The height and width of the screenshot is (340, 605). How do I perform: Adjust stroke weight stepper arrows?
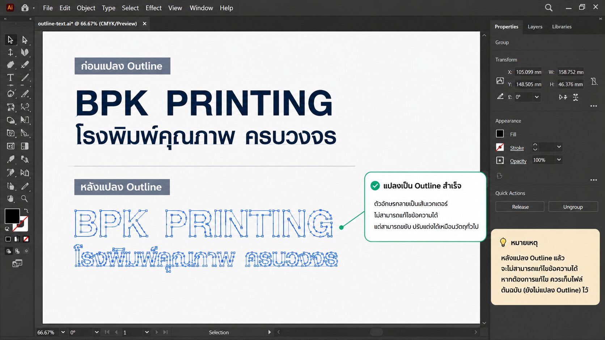(x=535, y=147)
